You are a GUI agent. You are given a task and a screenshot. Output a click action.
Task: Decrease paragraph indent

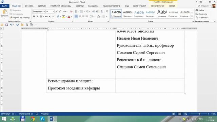[x=94, y=12]
